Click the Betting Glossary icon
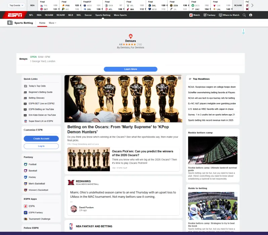This screenshot has width=268, height=235. pos(25,98)
